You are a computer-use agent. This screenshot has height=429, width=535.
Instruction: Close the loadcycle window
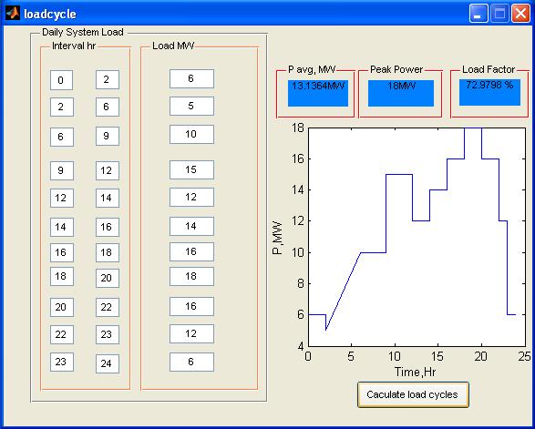pyautogui.click(x=520, y=14)
